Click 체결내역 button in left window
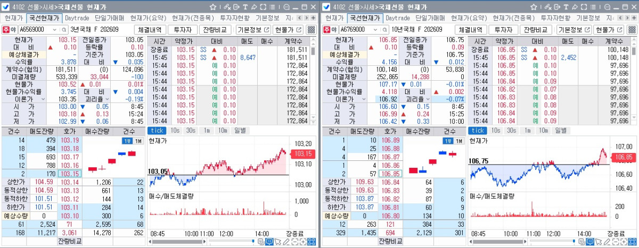The image size is (639, 248). click(150, 30)
